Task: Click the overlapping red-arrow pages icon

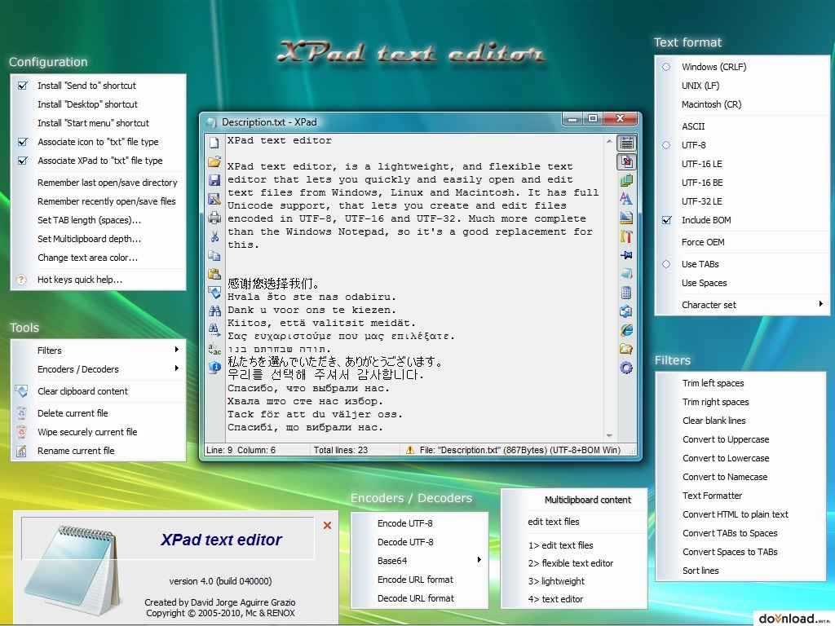Action: pyautogui.click(x=627, y=161)
